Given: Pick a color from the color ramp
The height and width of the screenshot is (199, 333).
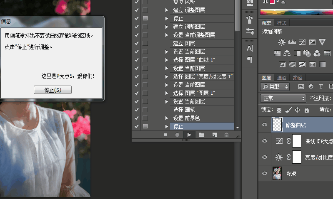Looking at the screenshot, I should (296, 12).
